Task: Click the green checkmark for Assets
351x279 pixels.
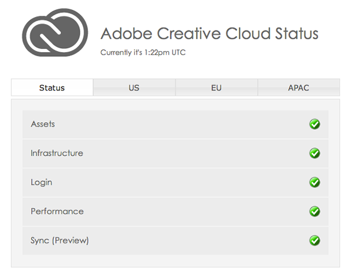Action: [x=315, y=124]
